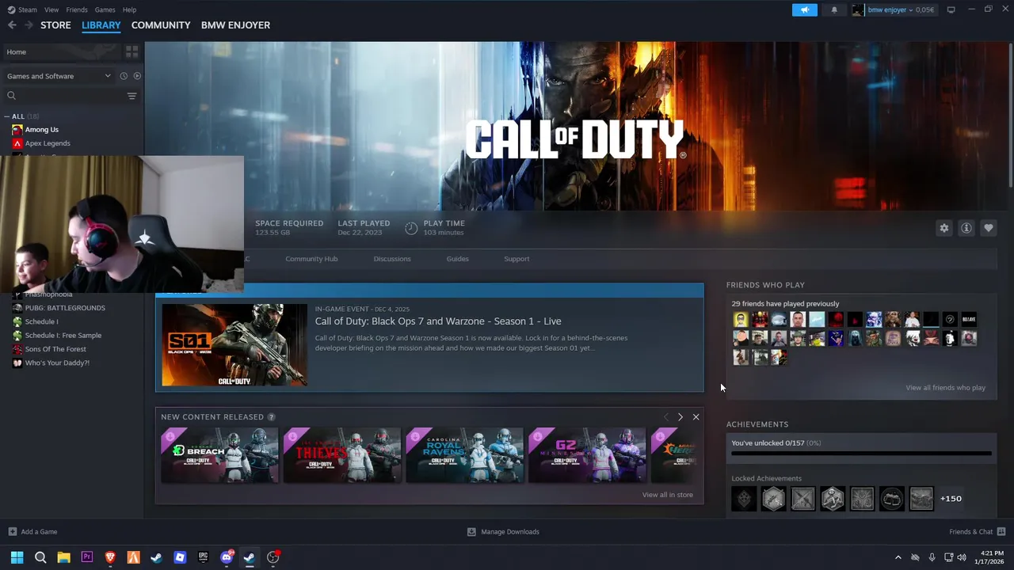
Task: Show the +150 more locked achievements
Action: pyautogui.click(x=951, y=499)
